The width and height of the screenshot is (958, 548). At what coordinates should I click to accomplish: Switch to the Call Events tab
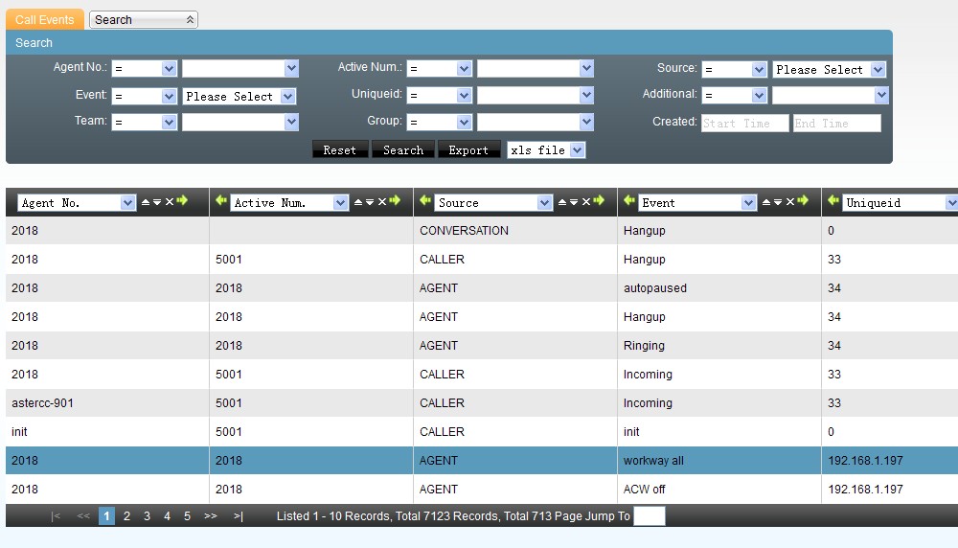[x=45, y=19]
